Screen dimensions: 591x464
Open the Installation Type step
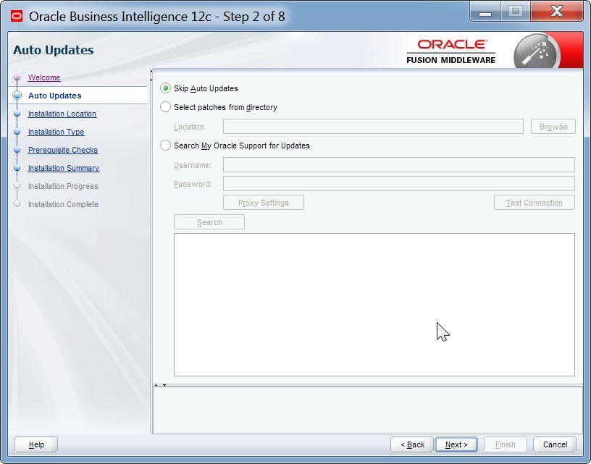point(56,132)
